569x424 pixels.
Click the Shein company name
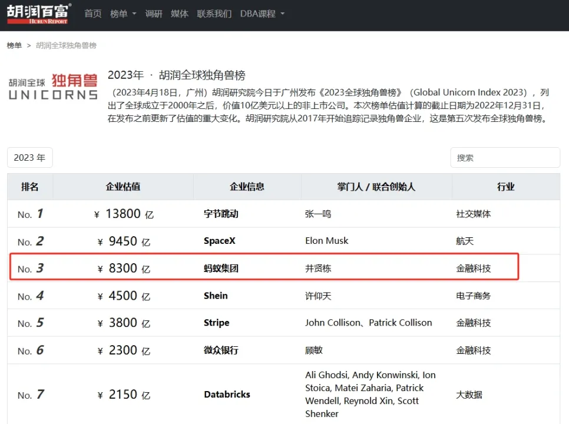tap(216, 296)
